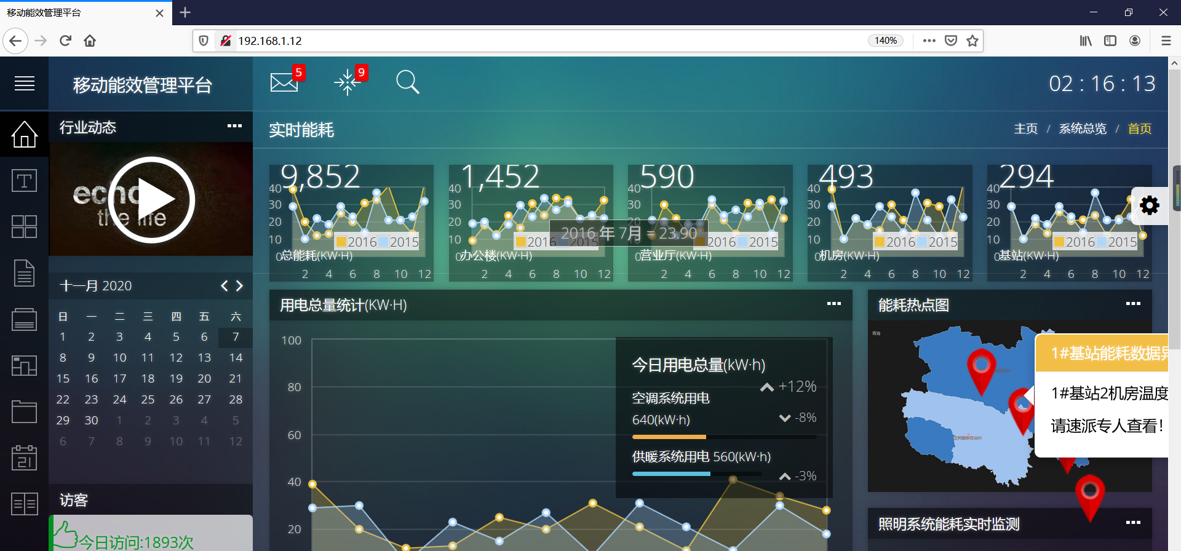Open the notifications icon with badge 9

(x=347, y=82)
